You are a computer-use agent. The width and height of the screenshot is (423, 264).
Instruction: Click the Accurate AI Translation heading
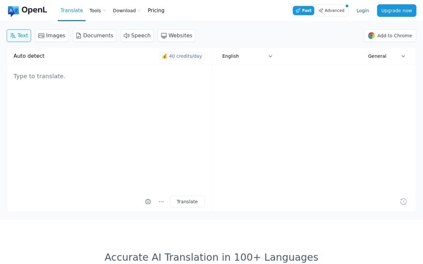pos(211,257)
